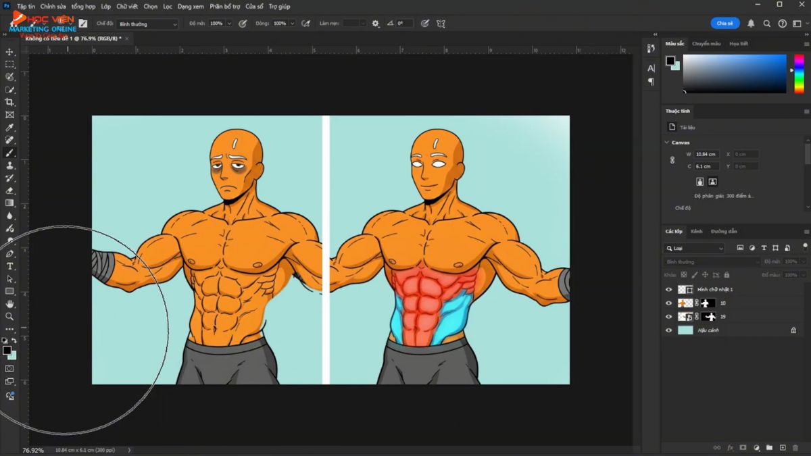Pick the Eyedropper tool
This screenshot has width=811, height=456.
pyautogui.click(x=9, y=127)
